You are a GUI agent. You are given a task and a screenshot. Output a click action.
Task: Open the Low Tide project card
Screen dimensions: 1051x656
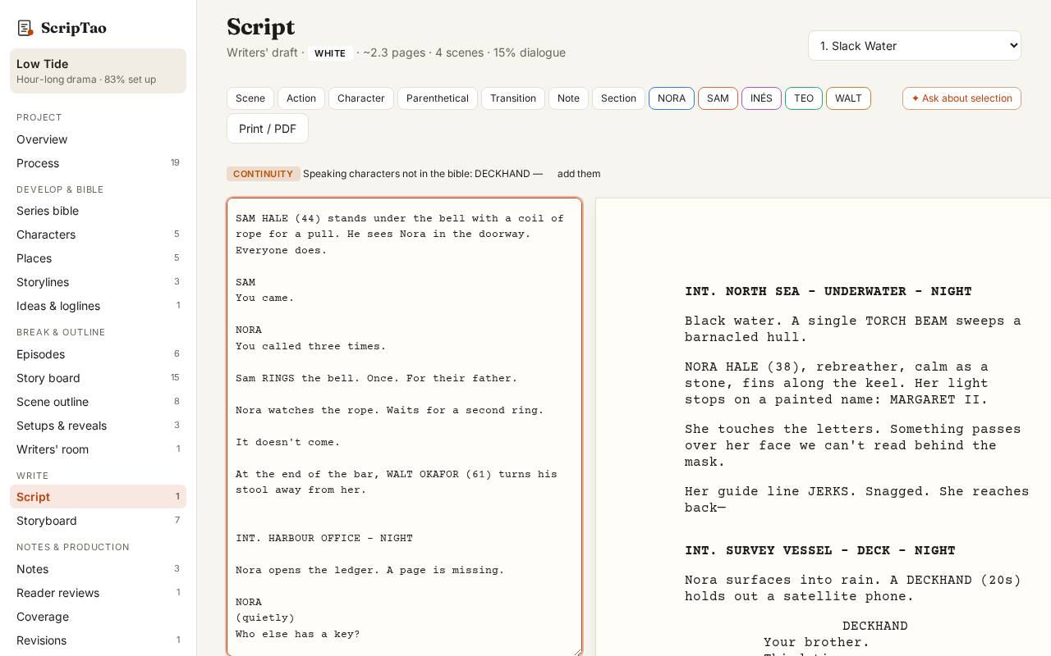98,71
